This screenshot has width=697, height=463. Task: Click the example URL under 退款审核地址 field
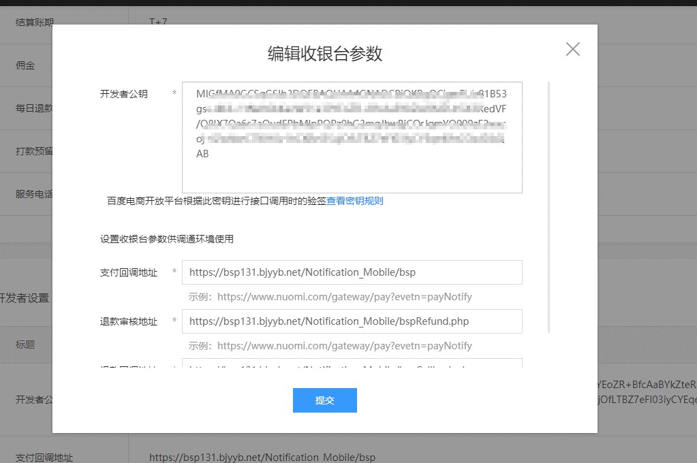pyautogui.click(x=345, y=346)
